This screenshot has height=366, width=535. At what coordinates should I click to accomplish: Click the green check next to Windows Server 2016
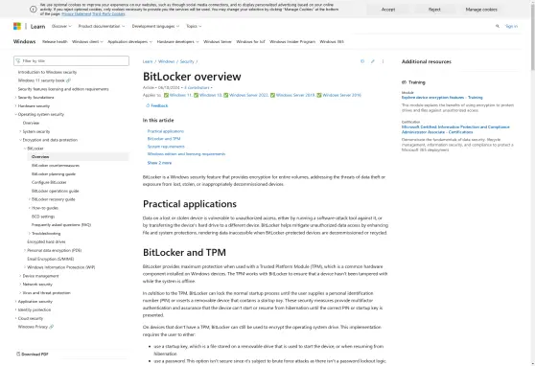pos(319,95)
